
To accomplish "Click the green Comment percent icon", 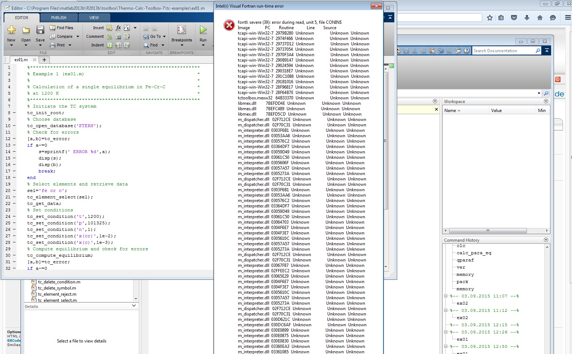I will [x=110, y=36].
